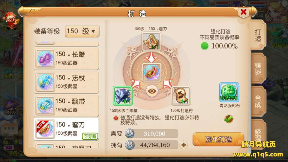Choose the 150 飘带 ribbon weapon icon
The width and height of the screenshot is (288, 162).
[x=45, y=105]
